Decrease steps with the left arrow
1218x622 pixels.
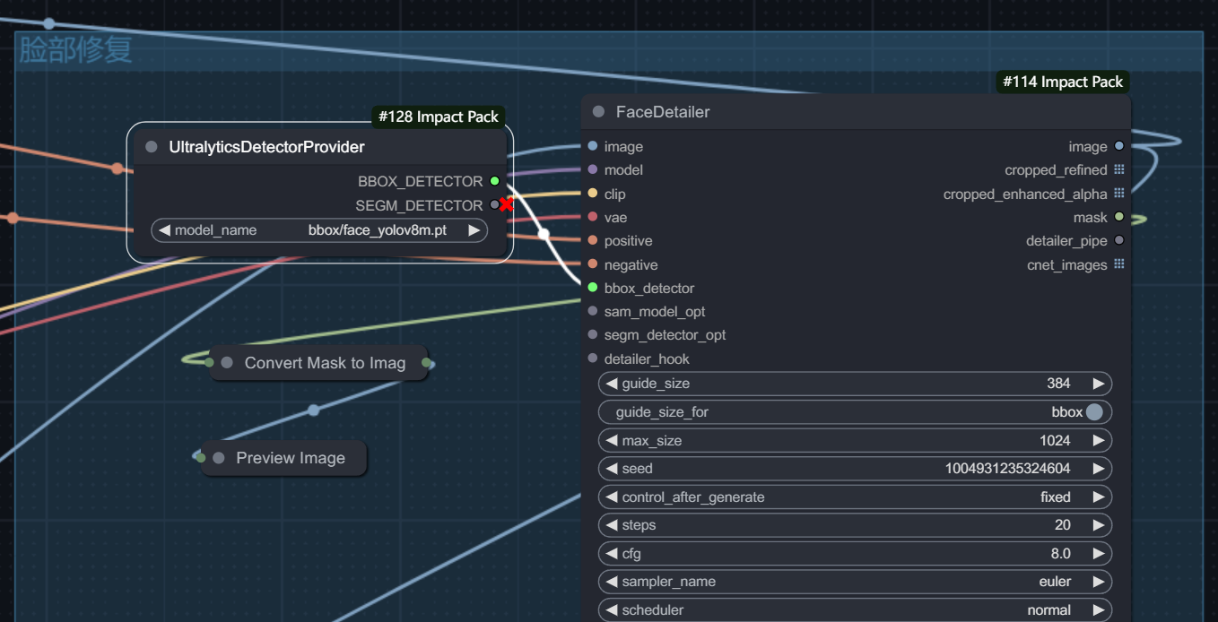coord(612,525)
